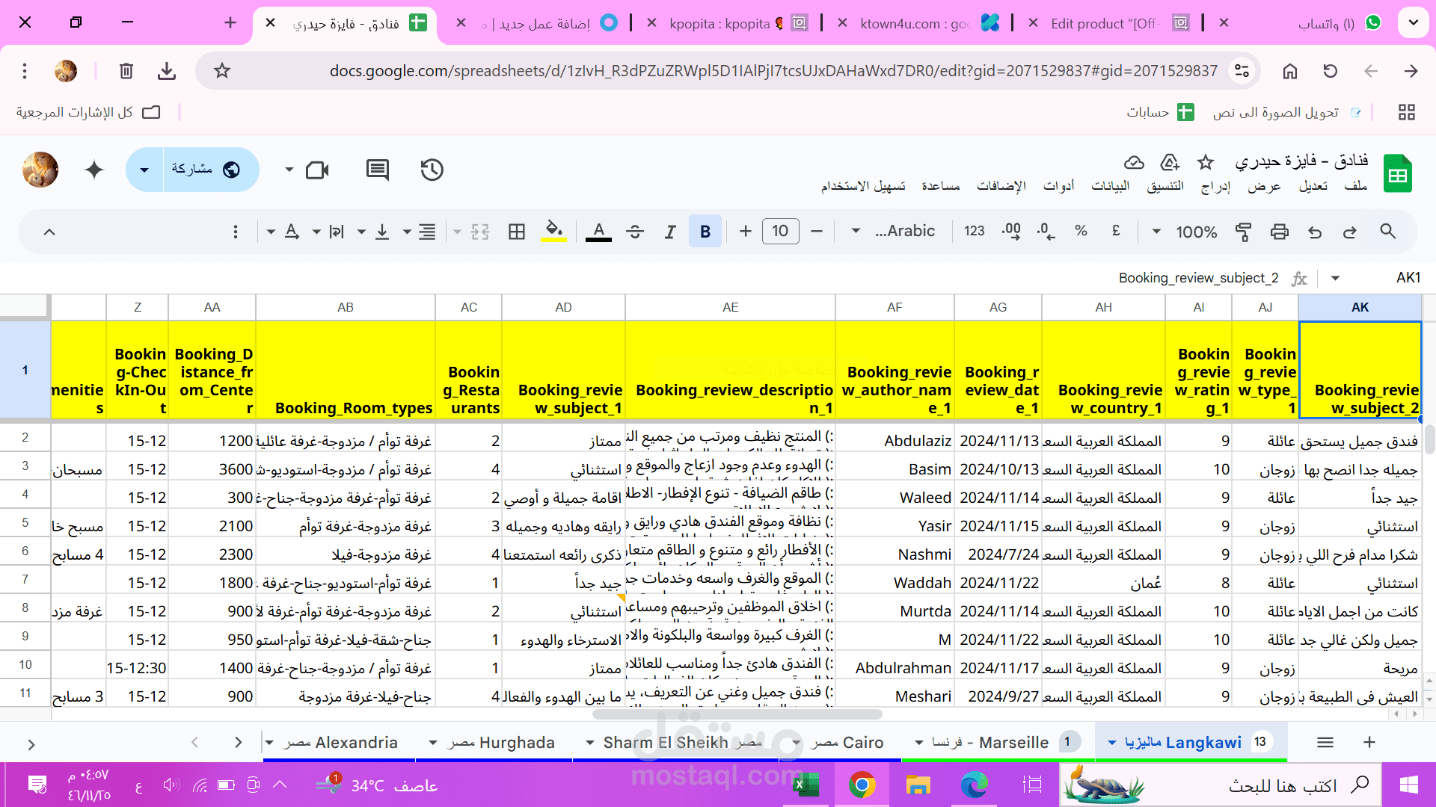Click the font size field showing 10
Screen dimensions: 1436x807
781,232
